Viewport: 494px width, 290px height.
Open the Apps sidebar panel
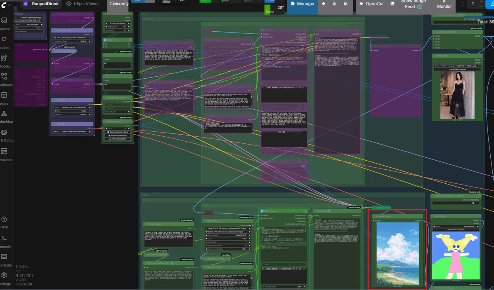pyautogui.click(x=4, y=98)
